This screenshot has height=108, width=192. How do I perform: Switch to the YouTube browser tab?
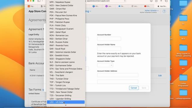click(147, 6)
